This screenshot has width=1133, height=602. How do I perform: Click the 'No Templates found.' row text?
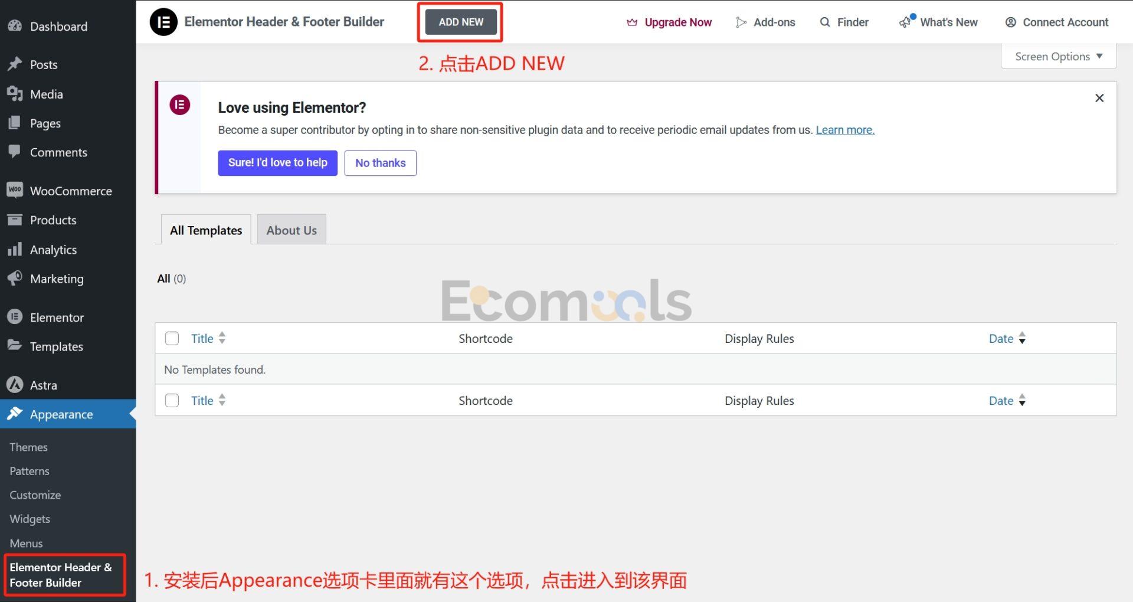coord(215,369)
